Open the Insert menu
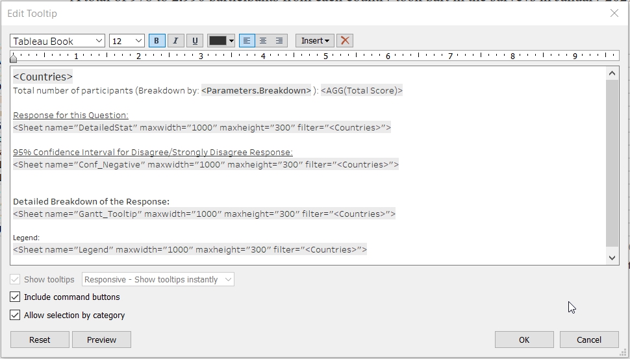The width and height of the screenshot is (630, 359). (x=315, y=41)
